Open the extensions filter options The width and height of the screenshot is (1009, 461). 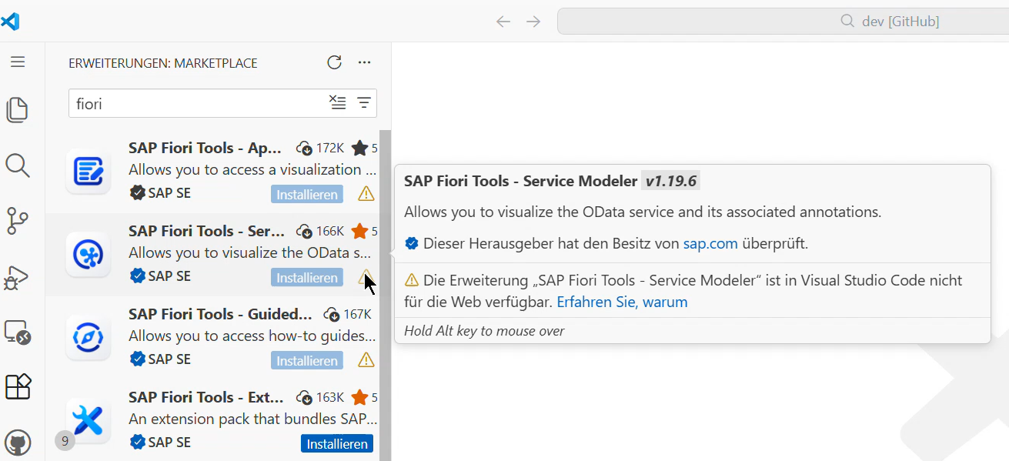tap(363, 102)
